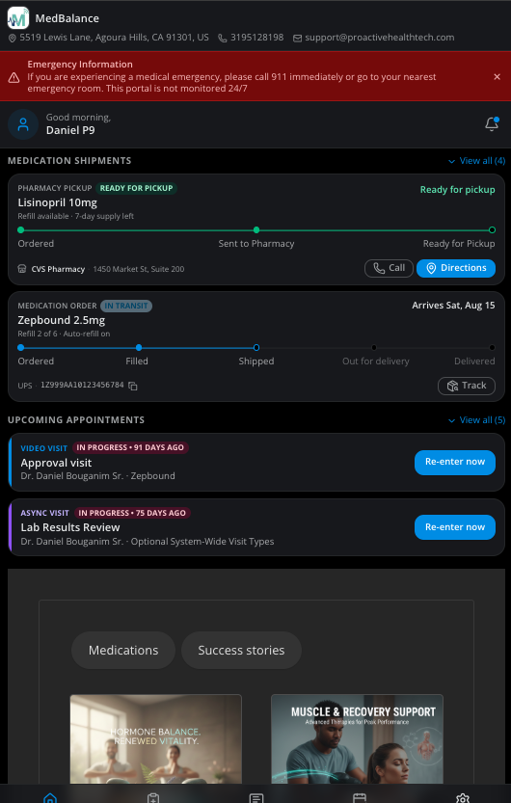Open the calendar icon in bottom navigation
This screenshot has height=803, width=511.
coord(360,798)
